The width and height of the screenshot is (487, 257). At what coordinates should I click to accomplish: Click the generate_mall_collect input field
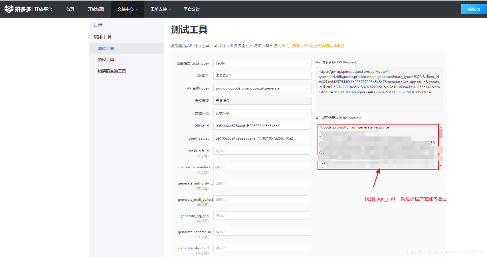[261, 199]
